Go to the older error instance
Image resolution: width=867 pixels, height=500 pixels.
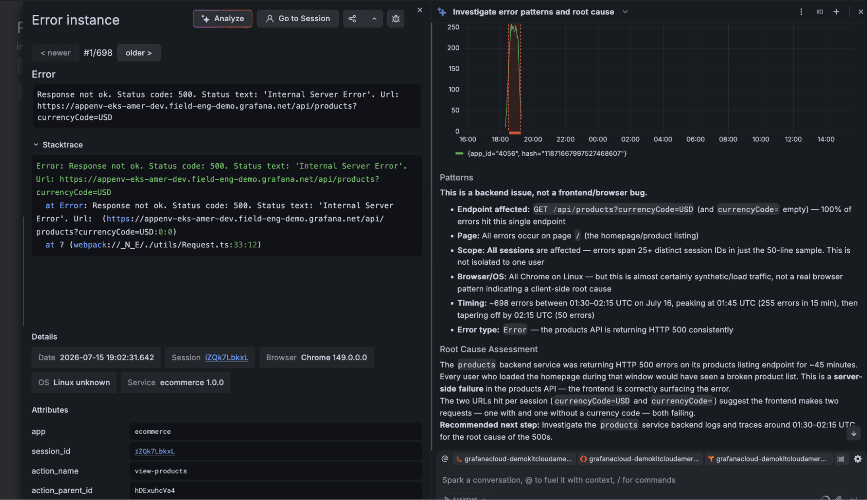[x=139, y=53]
